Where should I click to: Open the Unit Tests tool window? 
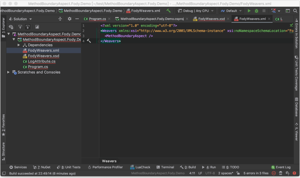pyautogui.click(x=69, y=167)
